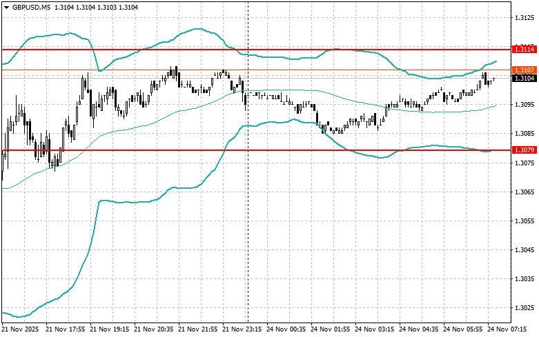Select the 21 Nov 23:15 time label
The width and height of the screenshot is (539, 337).
[242, 329]
